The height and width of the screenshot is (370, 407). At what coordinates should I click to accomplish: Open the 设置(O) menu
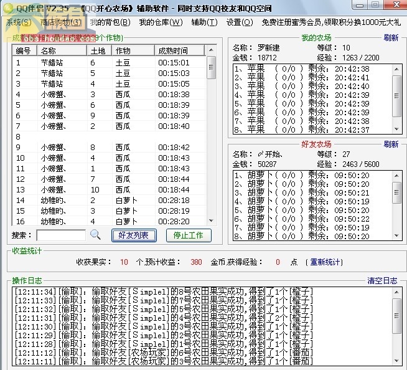[x=240, y=22]
